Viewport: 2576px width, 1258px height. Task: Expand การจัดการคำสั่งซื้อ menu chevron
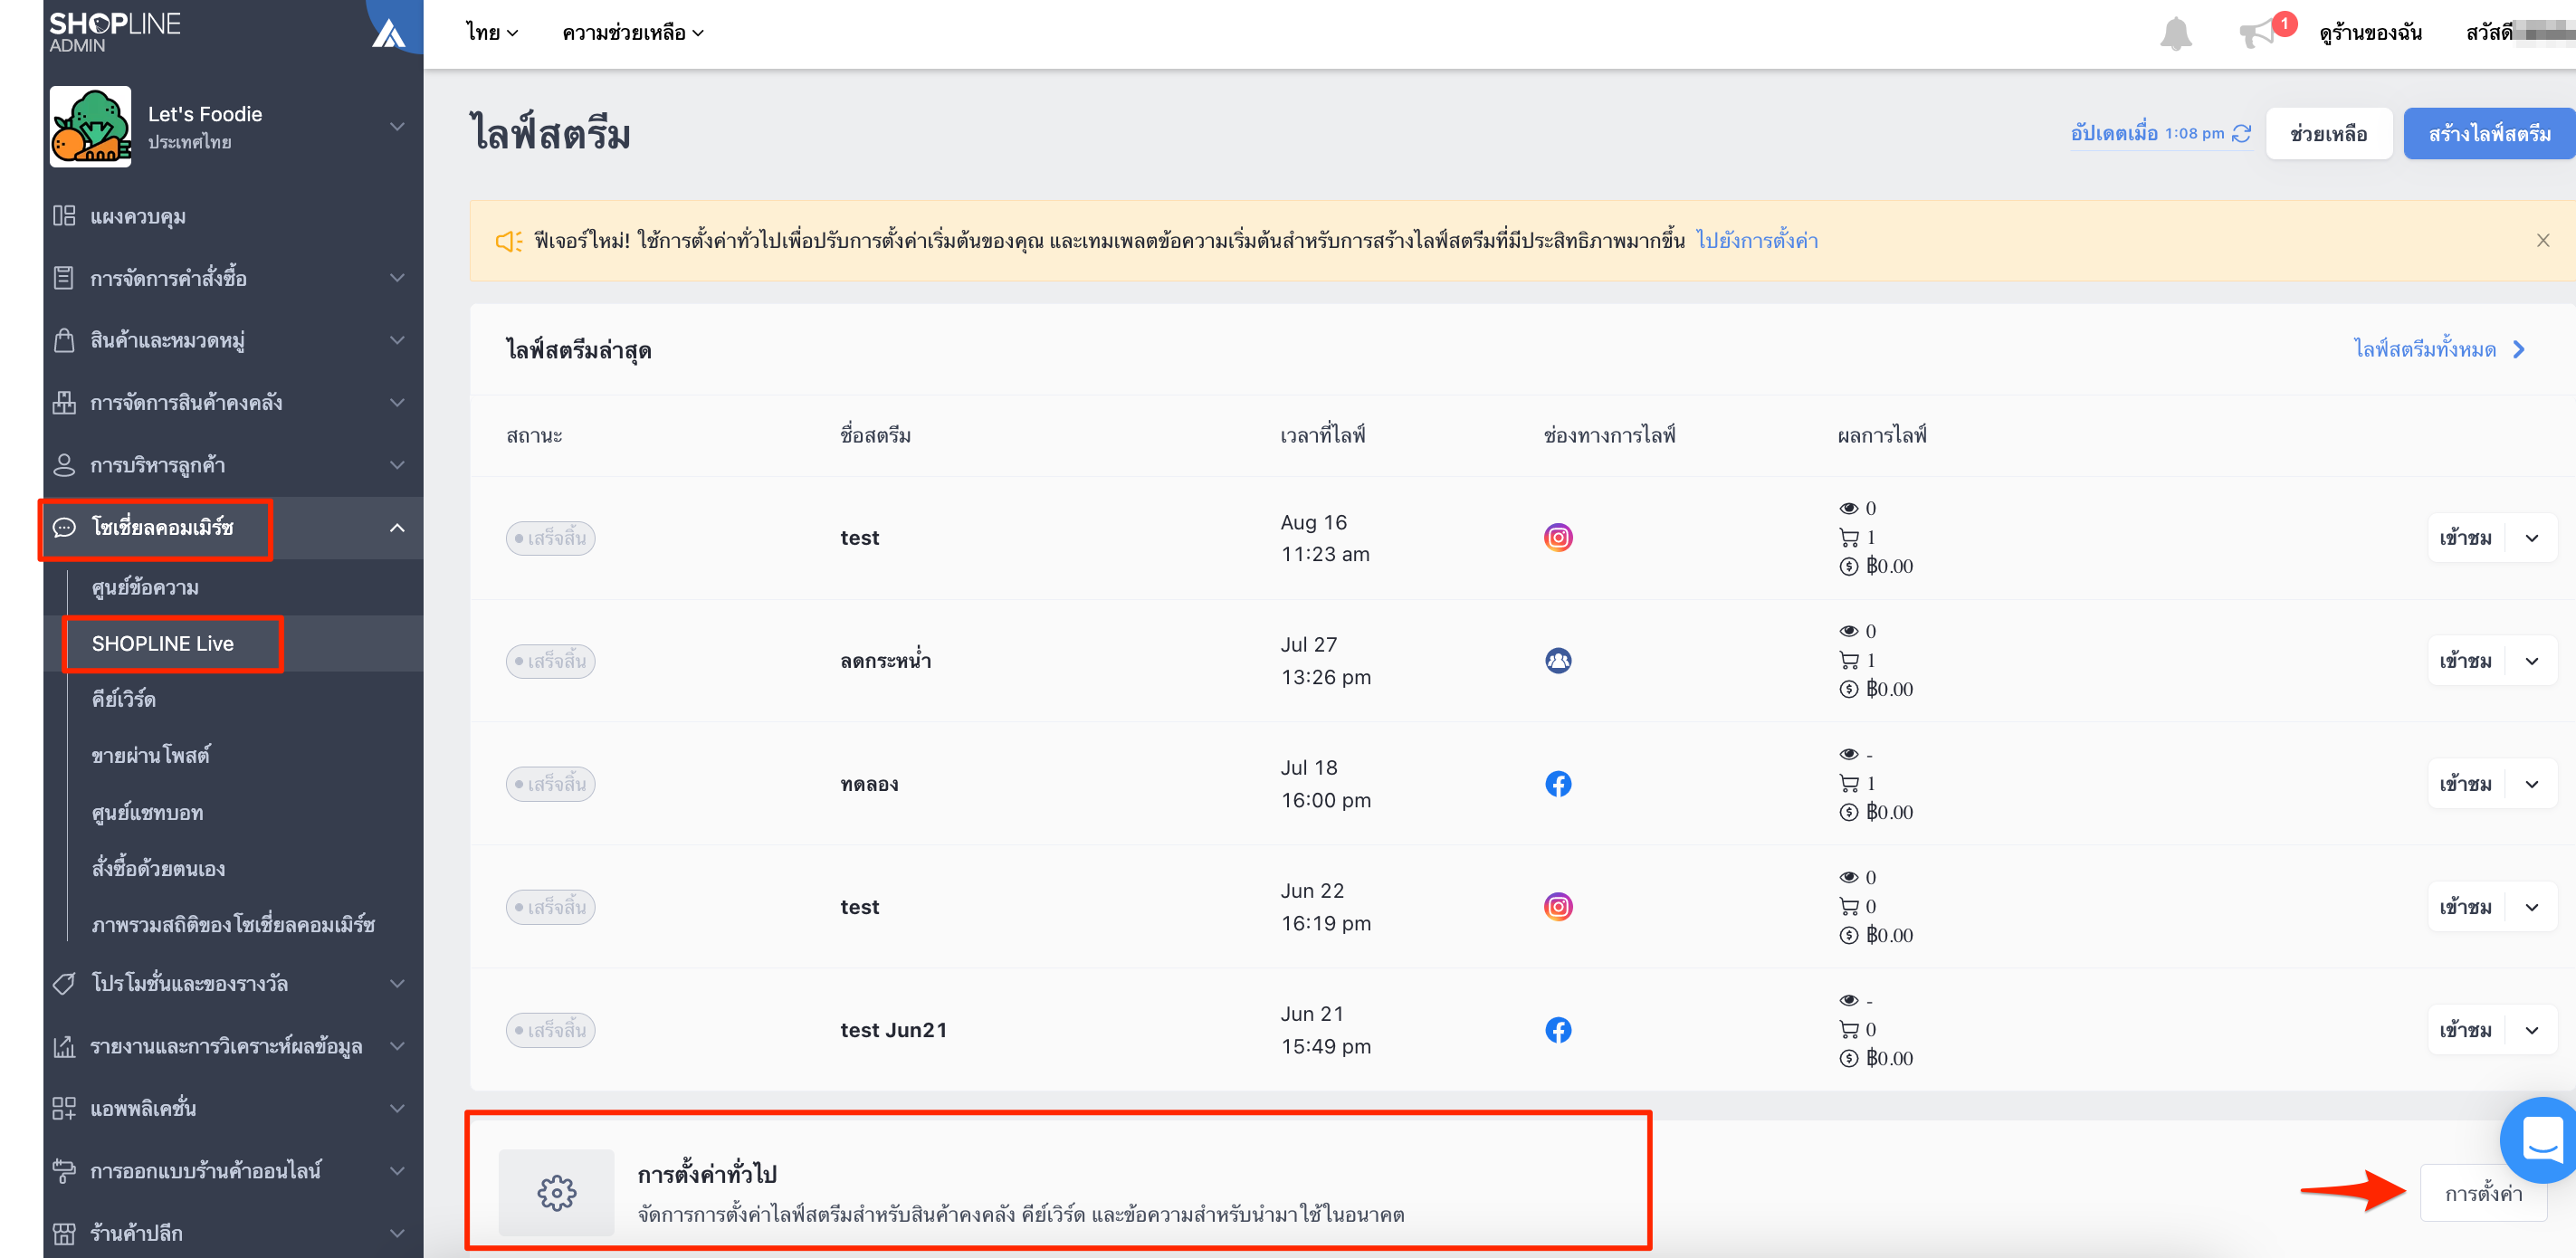tap(397, 278)
